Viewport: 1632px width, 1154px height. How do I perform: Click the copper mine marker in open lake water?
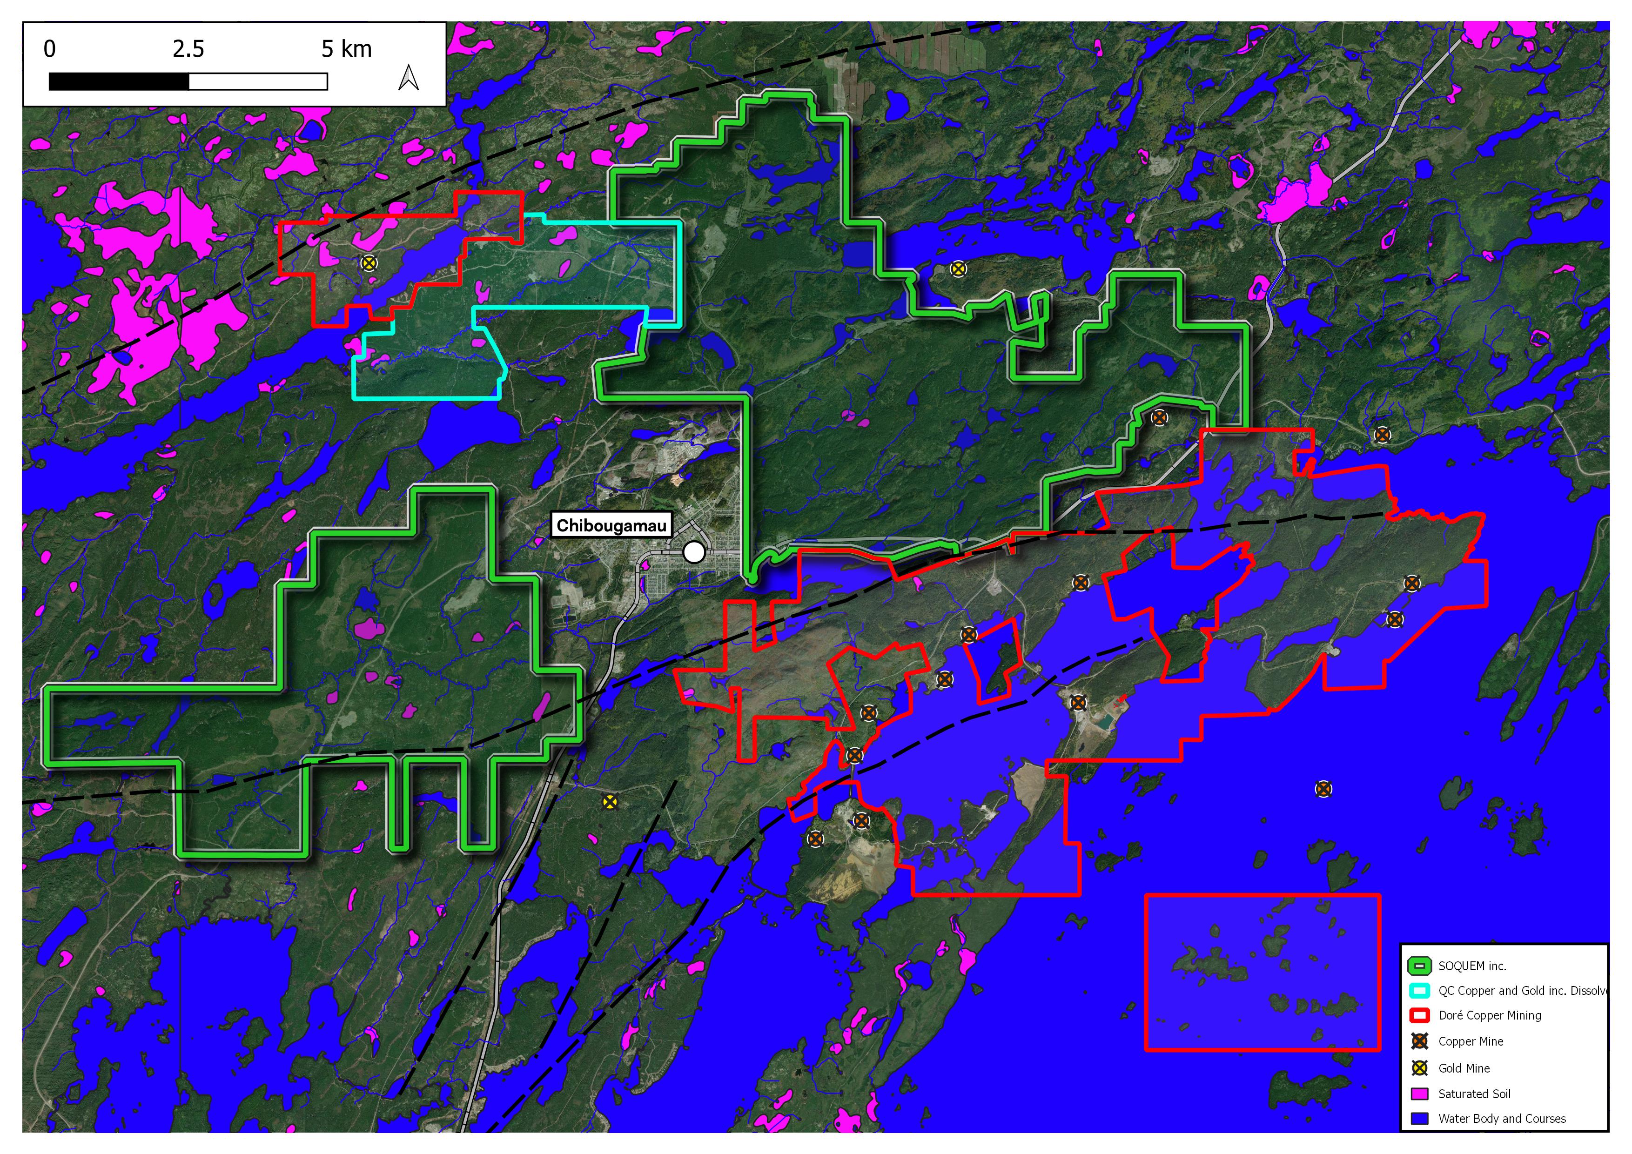pyautogui.click(x=1323, y=789)
